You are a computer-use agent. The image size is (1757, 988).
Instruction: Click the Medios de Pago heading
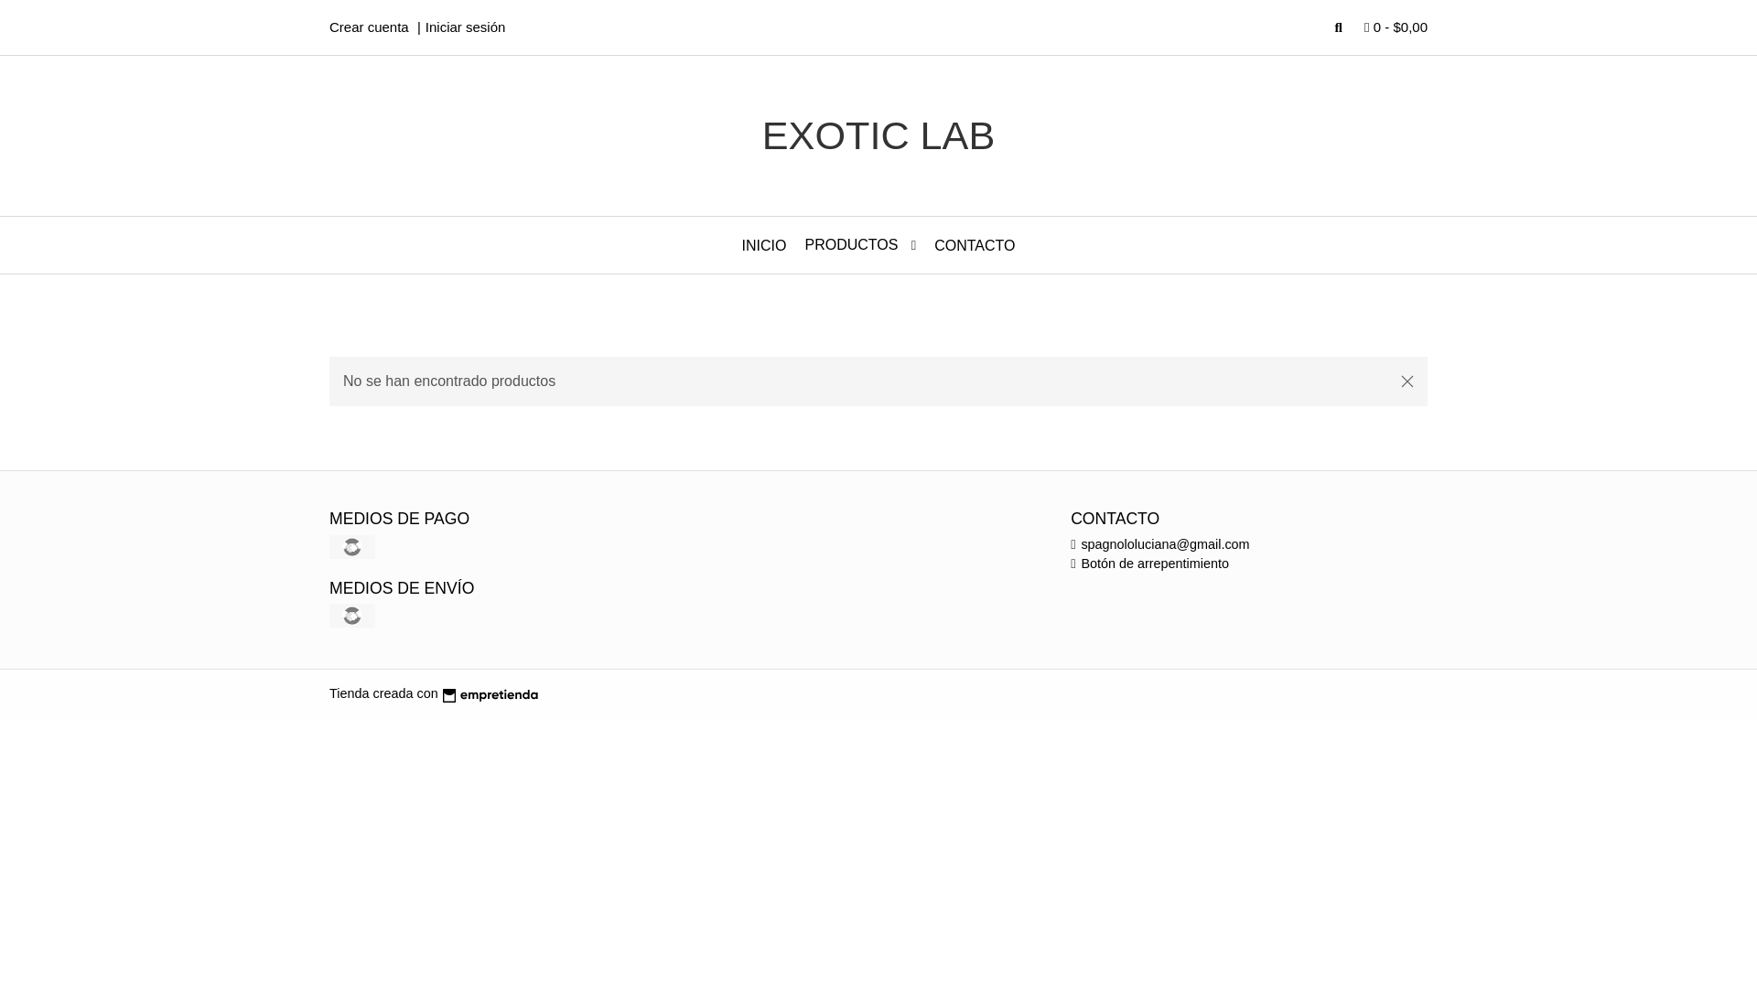point(399,519)
